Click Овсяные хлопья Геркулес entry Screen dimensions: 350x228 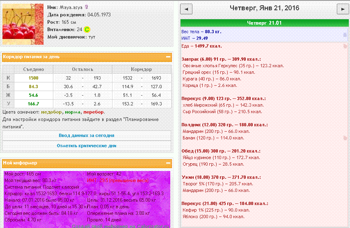[x=233, y=66]
